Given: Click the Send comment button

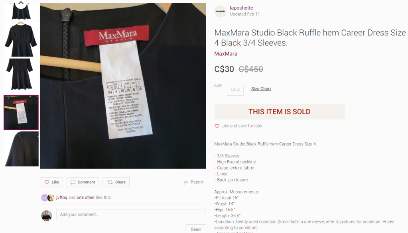Looking at the screenshot, I should pos(196,229).
